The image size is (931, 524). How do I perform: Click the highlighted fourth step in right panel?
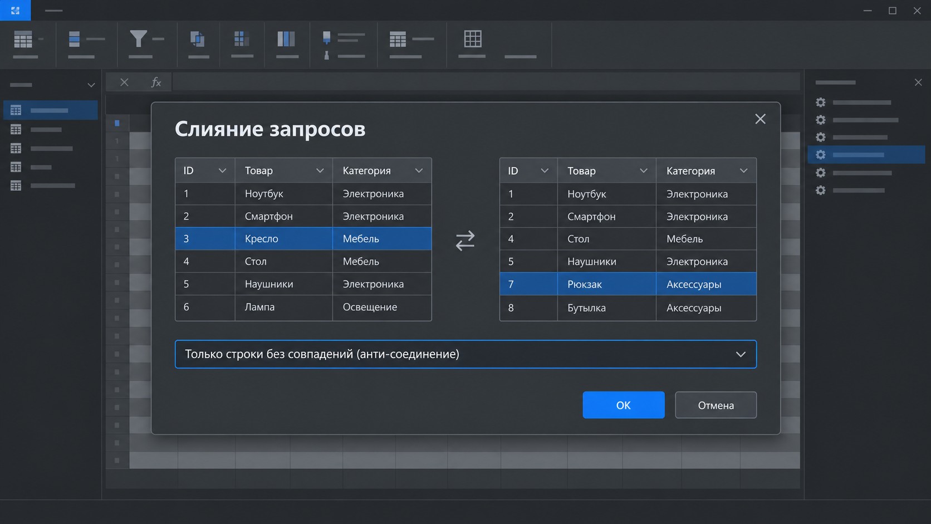[866, 154]
